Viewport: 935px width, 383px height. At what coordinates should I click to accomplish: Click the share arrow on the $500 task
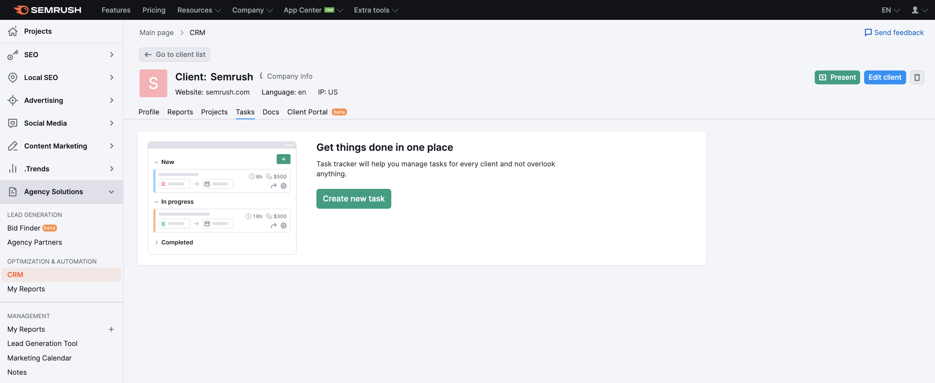(x=274, y=186)
